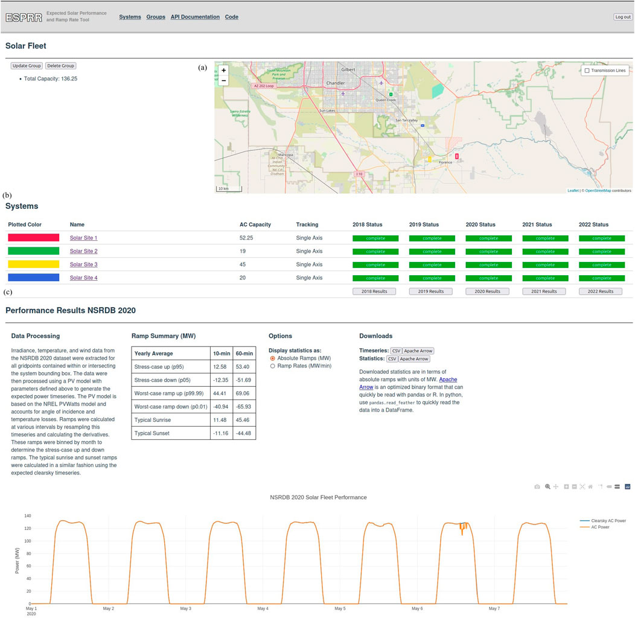Zoom out of the map with minus button

tap(223, 81)
